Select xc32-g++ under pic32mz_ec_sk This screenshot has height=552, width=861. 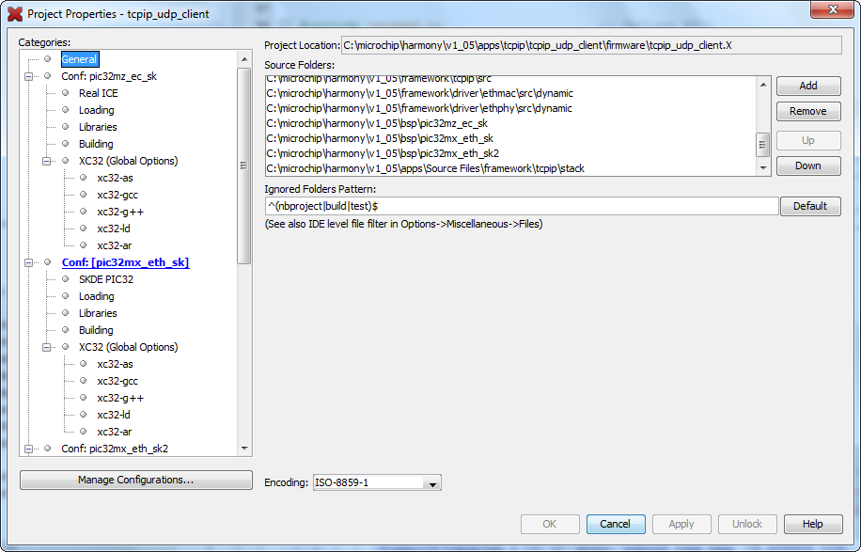(120, 212)
